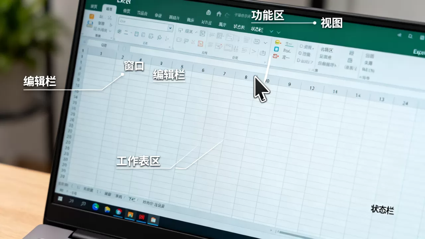Select the sheet tab labeled 下栏
Image resolution: width=425 pixels, height=239 pixels.
click(132, 199)
